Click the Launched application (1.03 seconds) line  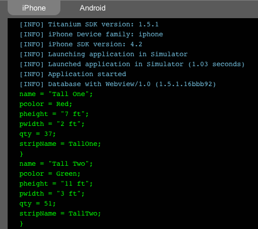click(x=132, y=64)
